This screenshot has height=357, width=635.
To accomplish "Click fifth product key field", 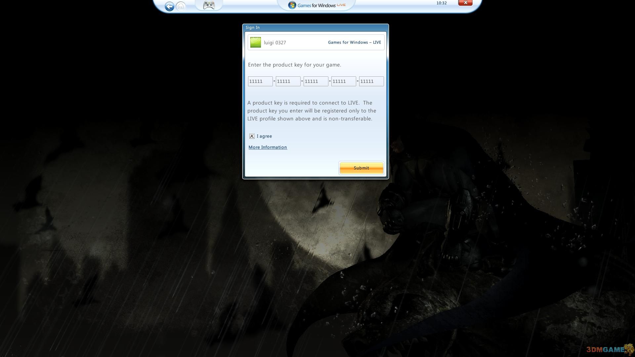I will 371,81.
